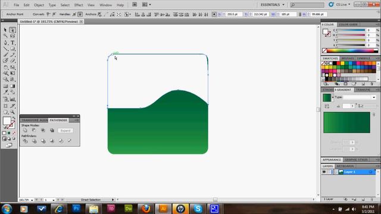Image resolution: width=381 pixels, height=214 pixels.
Task: Click the Minus Front shape mode icon
Action: [x=34, y=130]
